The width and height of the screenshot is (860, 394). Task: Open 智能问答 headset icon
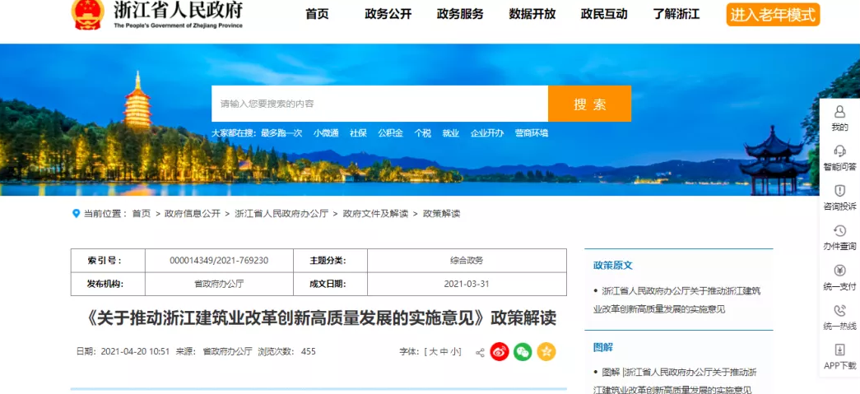(839, 151)
